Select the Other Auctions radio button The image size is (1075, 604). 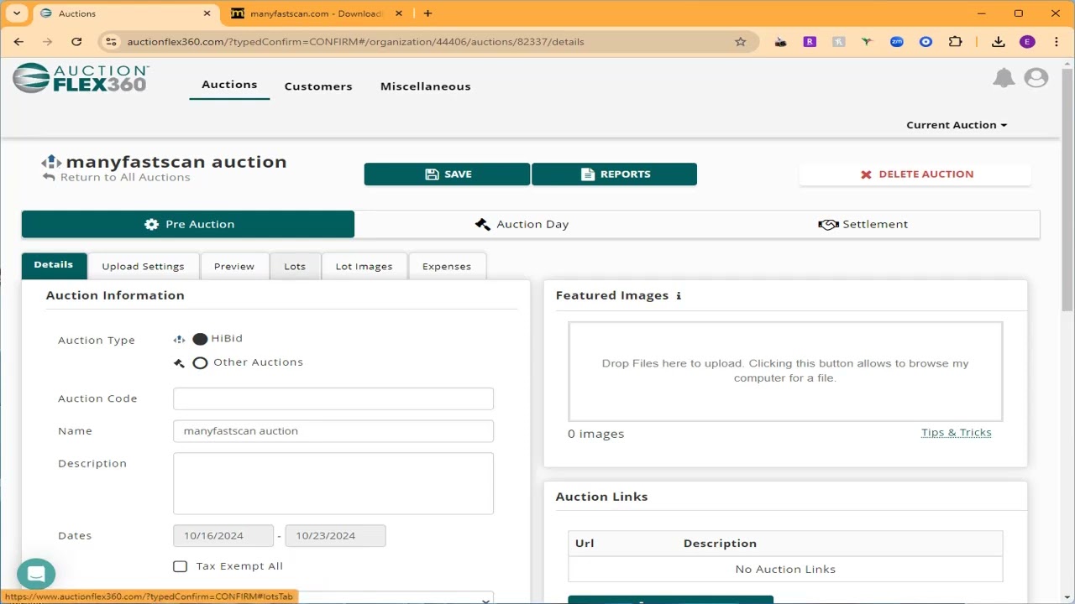200,363
